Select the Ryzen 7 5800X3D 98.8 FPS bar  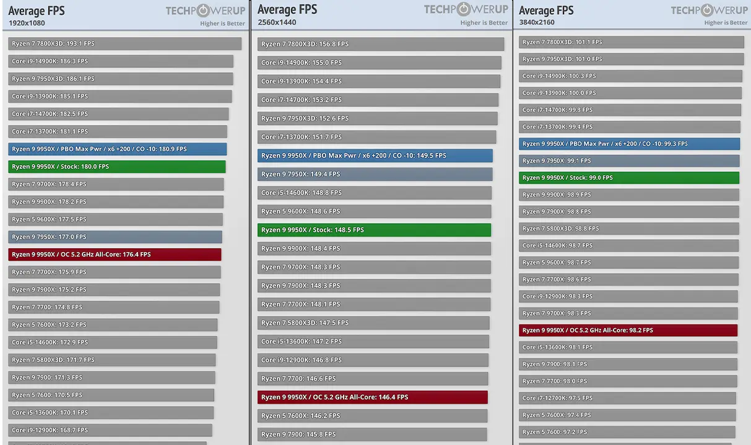click(x=628, y=229)
